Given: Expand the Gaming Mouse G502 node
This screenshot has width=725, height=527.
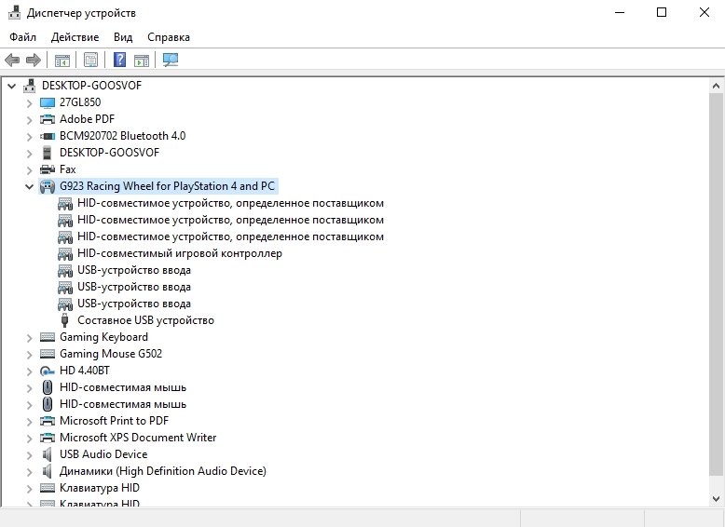Looking at the screenshot, I should click(x=29, y=354).
